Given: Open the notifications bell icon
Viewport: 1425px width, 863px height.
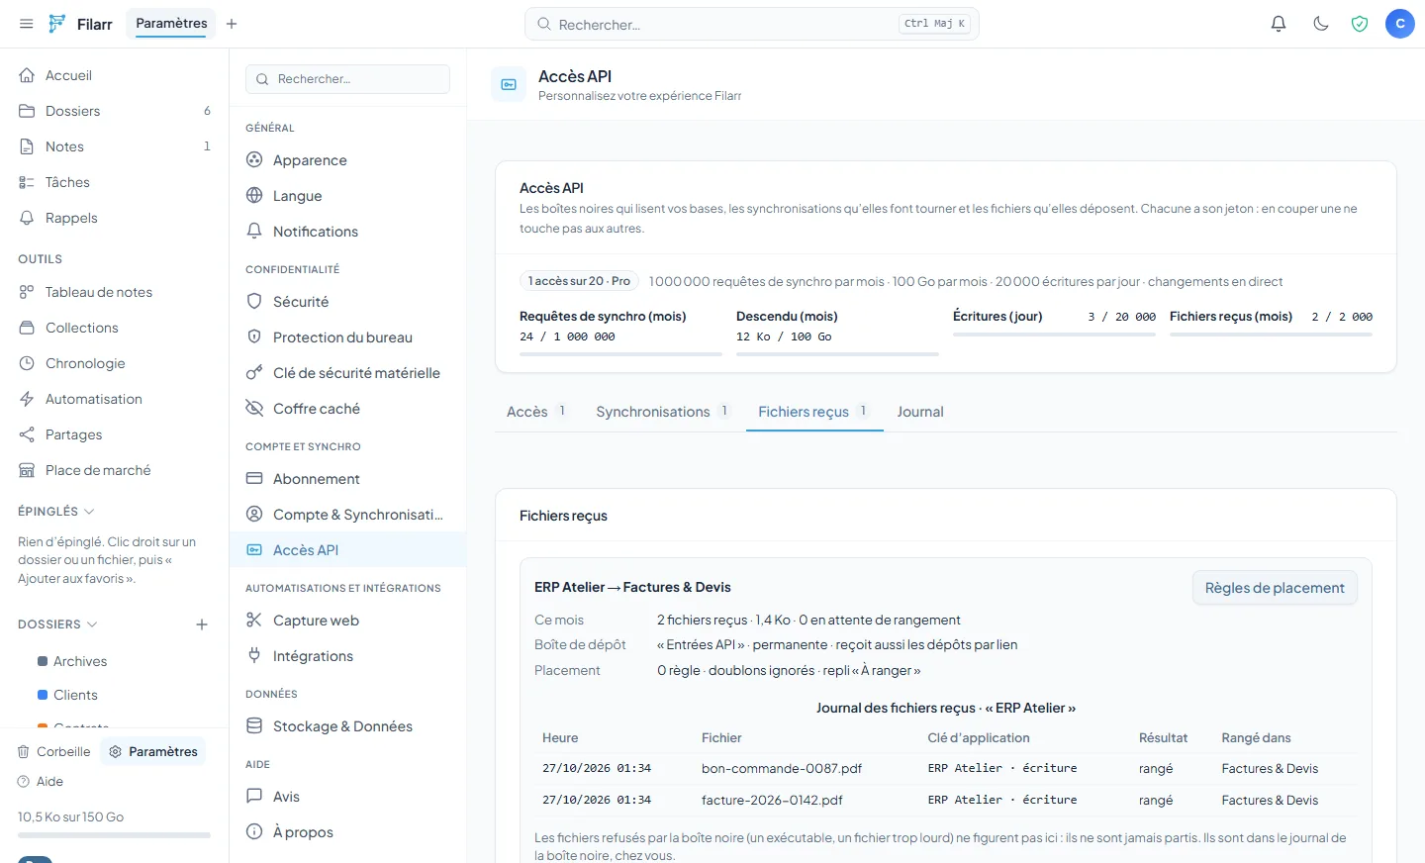Looking at the screenshot, I should pyautogui.click(x=1279, y=24).
